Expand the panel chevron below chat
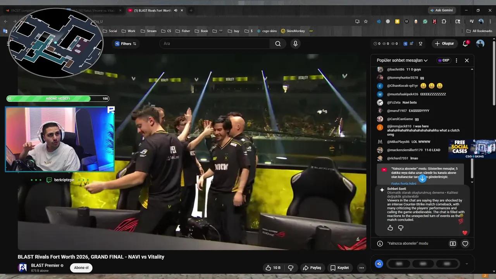This screenshot has width=496, height=279. point(467,264)
